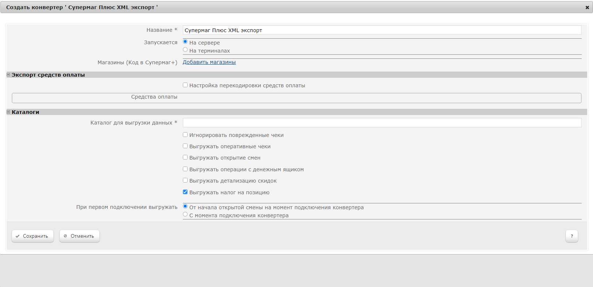Close the converter creation dialog

587,7
